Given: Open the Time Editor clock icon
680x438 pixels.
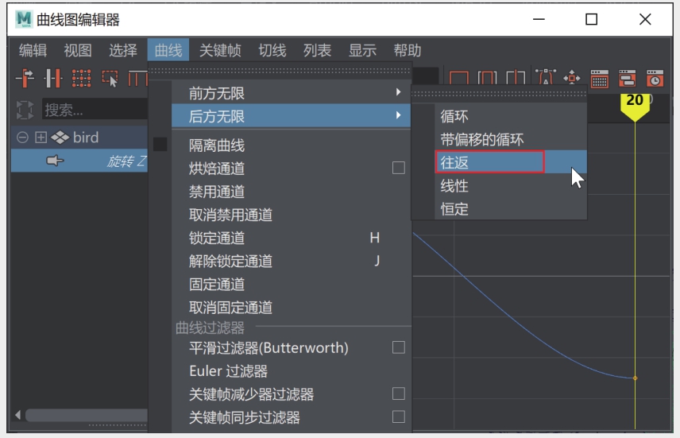Looking at the screenshot, I should click(x=655, y=78).
